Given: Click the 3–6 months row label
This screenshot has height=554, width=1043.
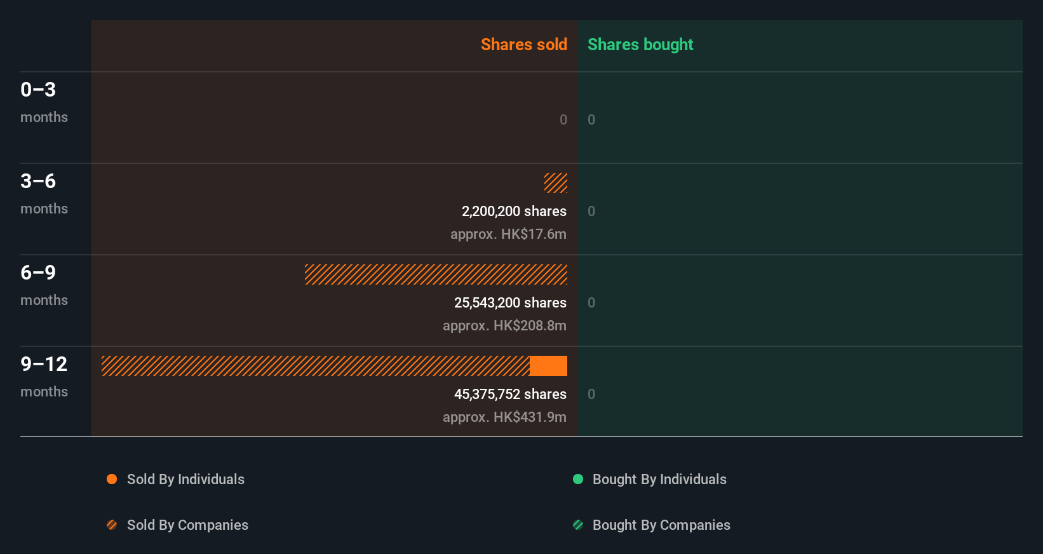Looking at the screenshot, I should pos(44,193).
